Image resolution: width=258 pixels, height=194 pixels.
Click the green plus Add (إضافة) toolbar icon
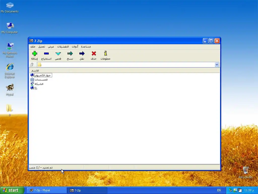pyautogui.click(x=35, y=54)
